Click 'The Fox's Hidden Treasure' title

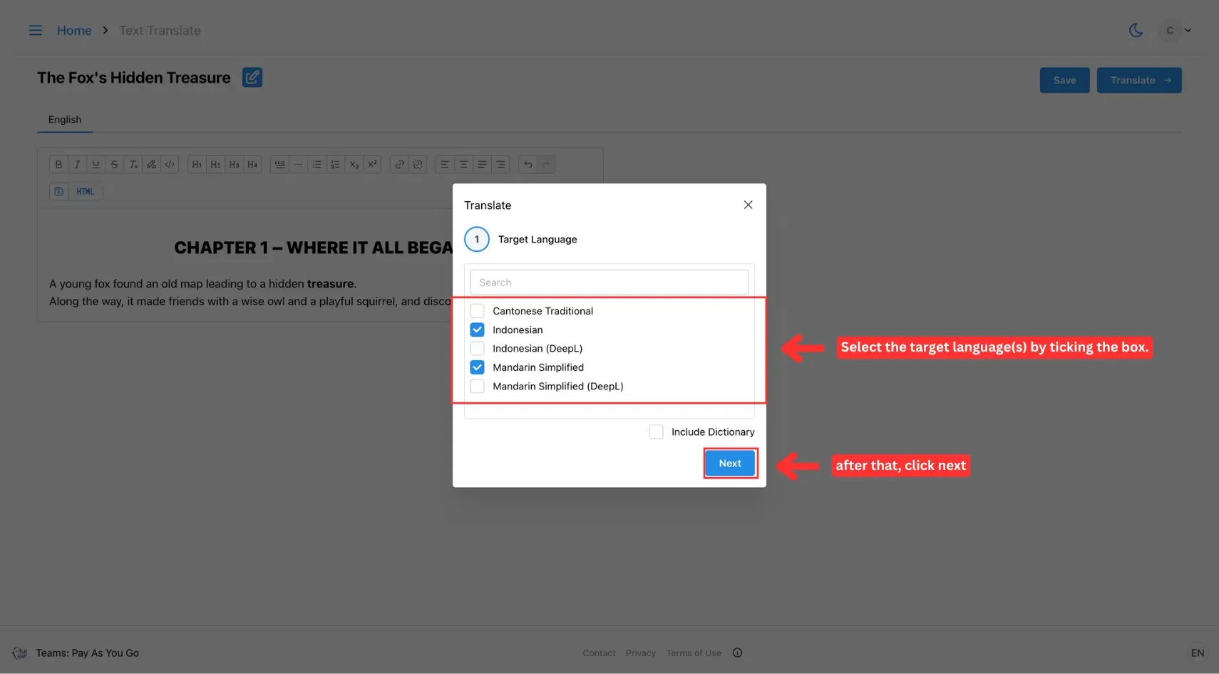134,77
